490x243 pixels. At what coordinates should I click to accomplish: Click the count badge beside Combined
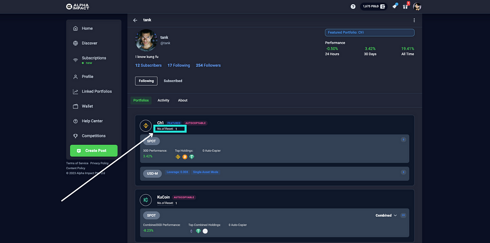click(x=403, y=215)
